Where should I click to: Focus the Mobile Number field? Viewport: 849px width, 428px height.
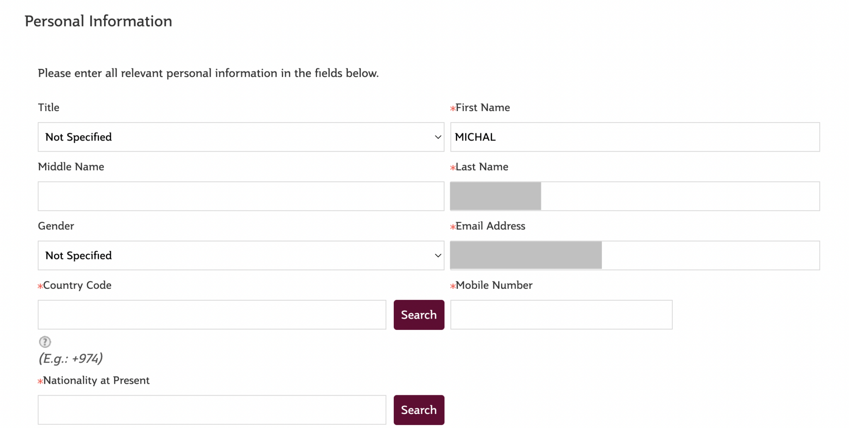561,314
